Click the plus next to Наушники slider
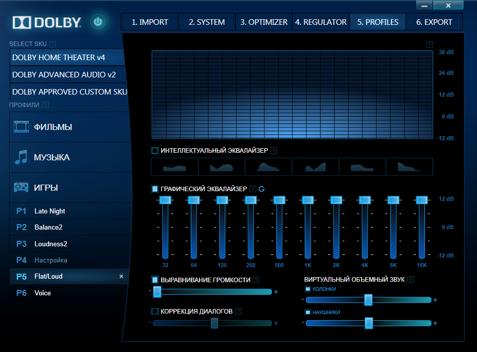Screen dimensions: 477x352 tap(435, 323)
